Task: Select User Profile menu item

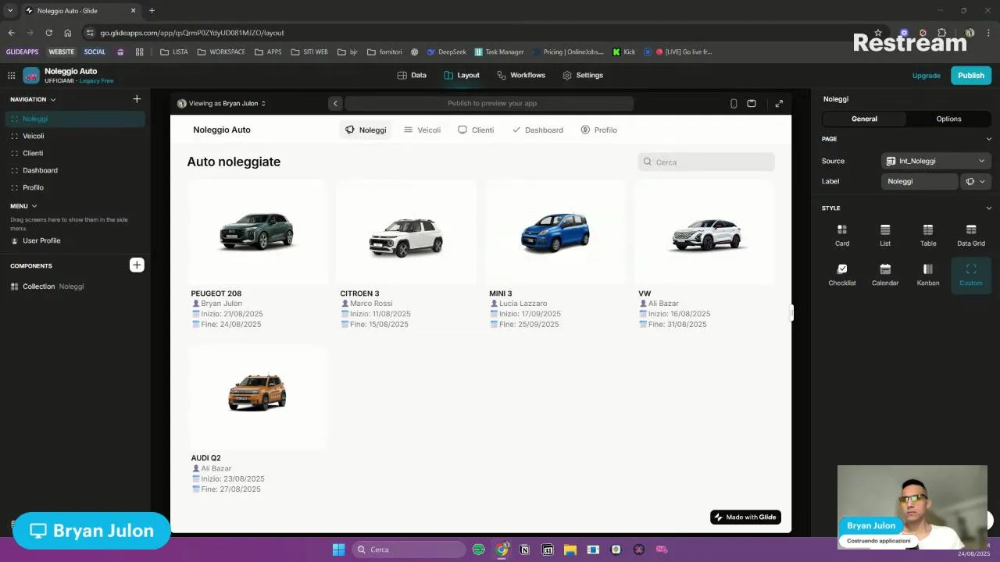Action: point(75,240)
